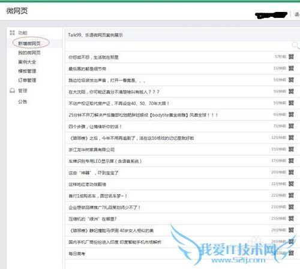Click the 15分钟前 timestamp

point(278,149)
